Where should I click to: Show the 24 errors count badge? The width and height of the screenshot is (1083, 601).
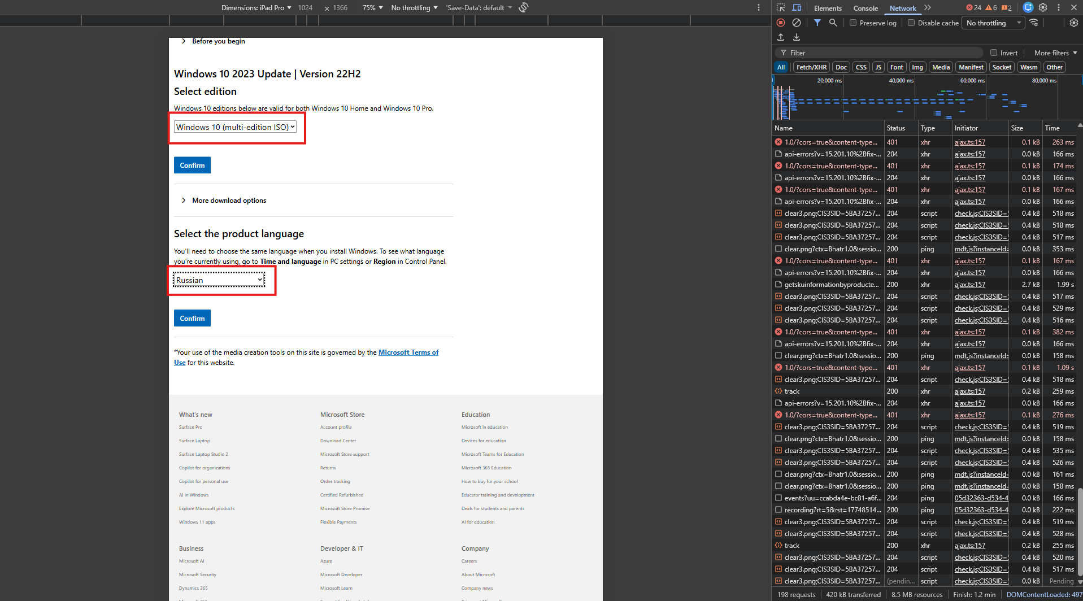[974, 8]
